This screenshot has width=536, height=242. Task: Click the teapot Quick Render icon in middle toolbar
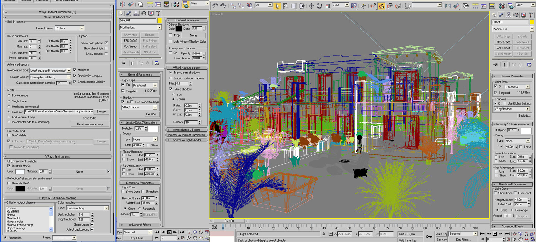pos(186,4)
